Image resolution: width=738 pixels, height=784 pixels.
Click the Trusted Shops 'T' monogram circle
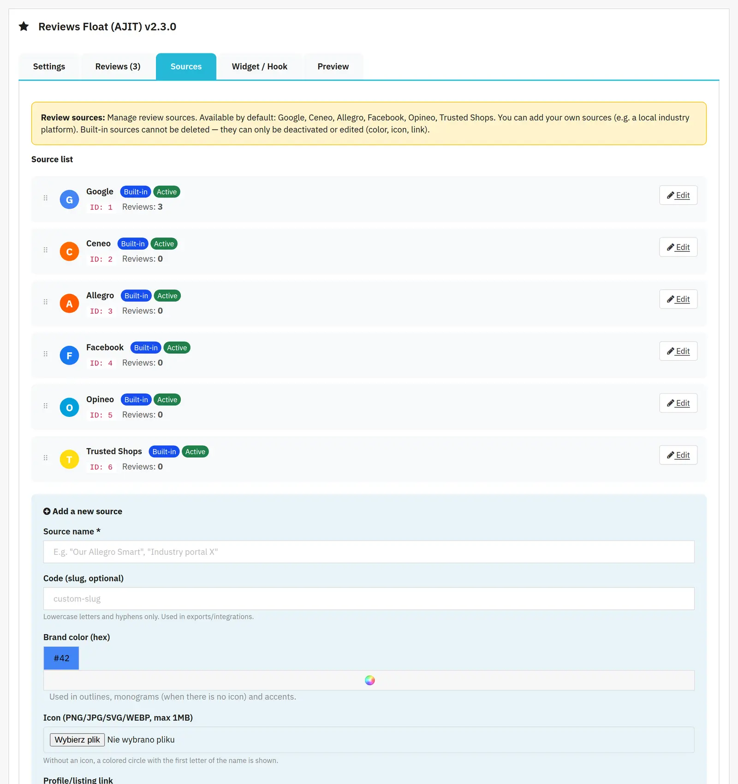[x=69, y=459]
